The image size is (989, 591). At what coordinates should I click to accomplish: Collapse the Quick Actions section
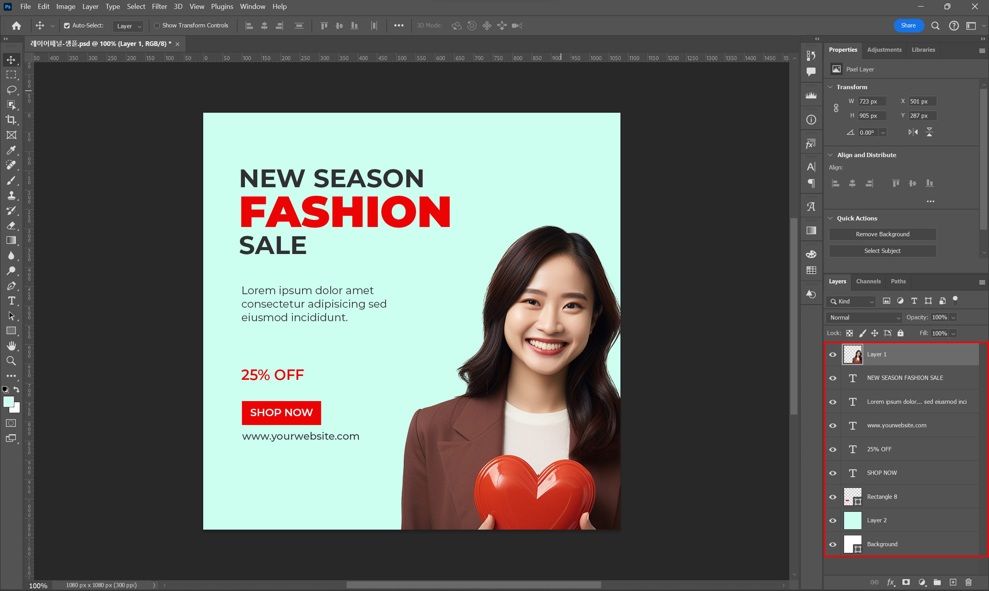click(831, 218)
